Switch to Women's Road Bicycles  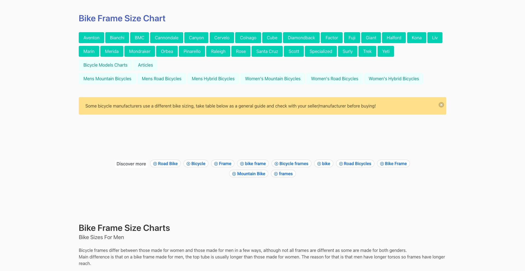click(x=334, y=79)
